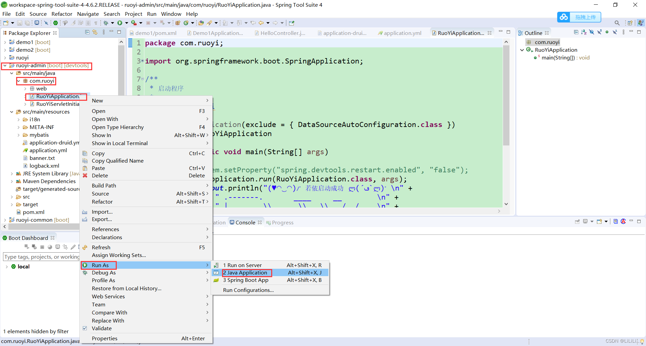Toggle alphabetical Sort in Outline panel

584,32
